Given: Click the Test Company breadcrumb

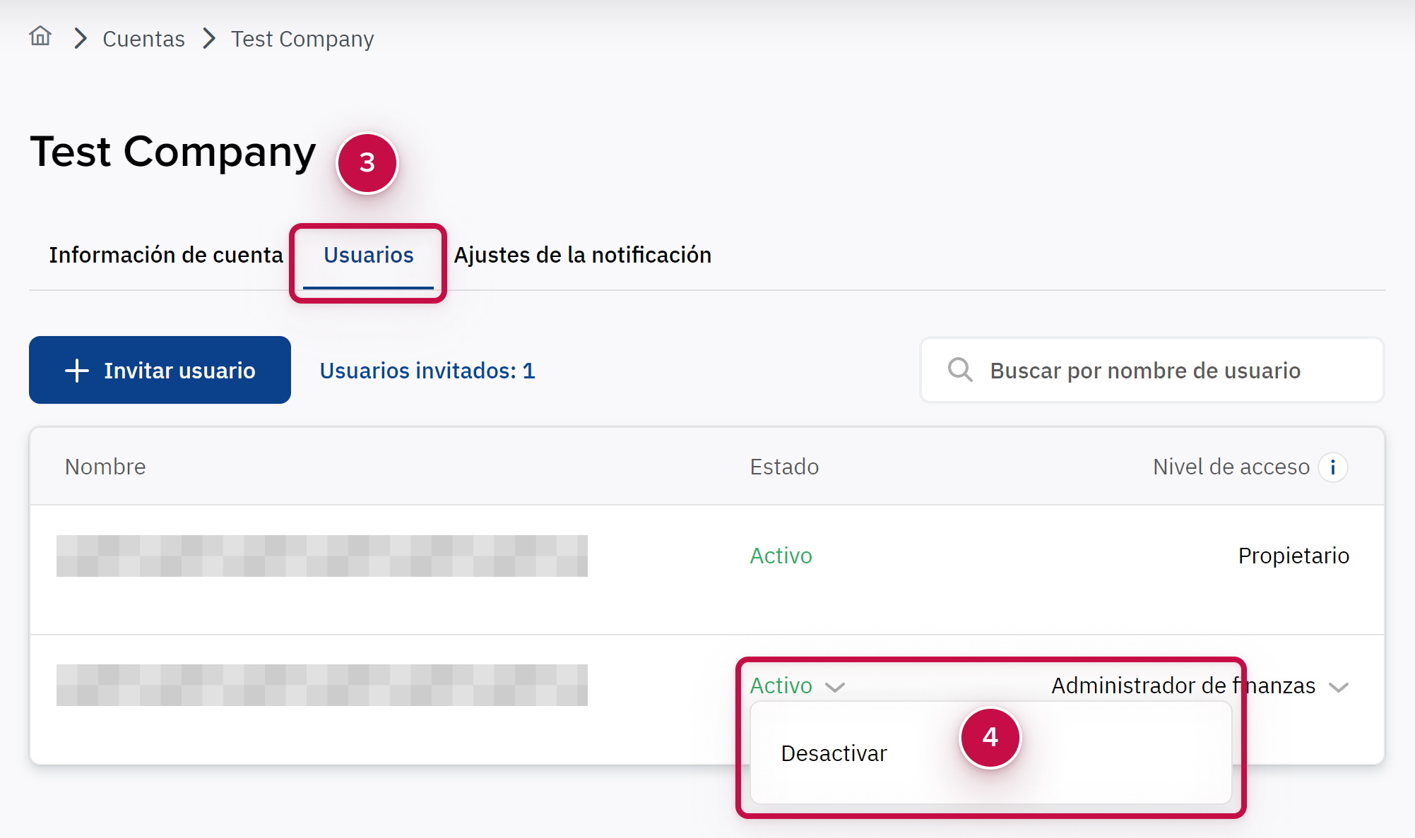Looking at the screenshot, I should 302,39.
